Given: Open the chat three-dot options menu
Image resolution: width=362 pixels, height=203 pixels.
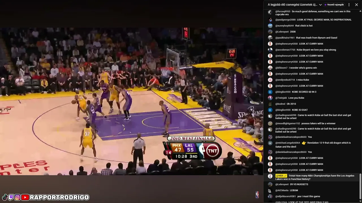Looking at the screenshot, I should [x=349, y=5].
